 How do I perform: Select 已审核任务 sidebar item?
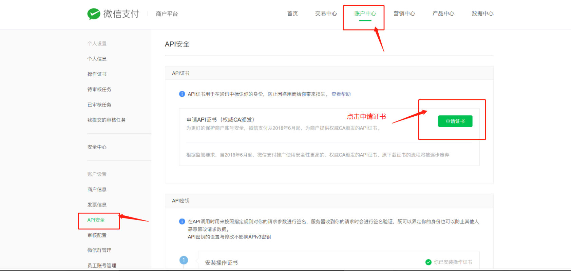99,104
